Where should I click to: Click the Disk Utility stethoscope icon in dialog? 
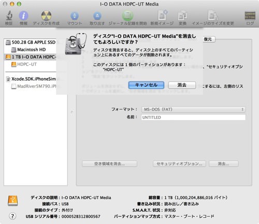(76, 44)
